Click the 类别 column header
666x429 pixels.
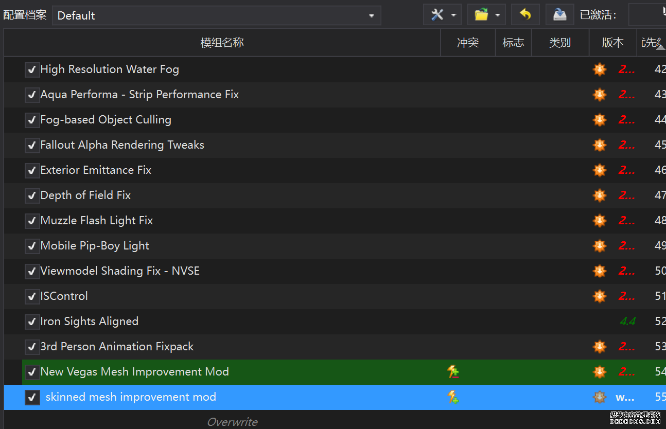(x=559, y=43)
